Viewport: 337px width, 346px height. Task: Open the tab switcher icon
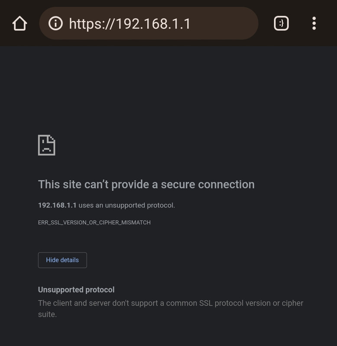point(281,23)
